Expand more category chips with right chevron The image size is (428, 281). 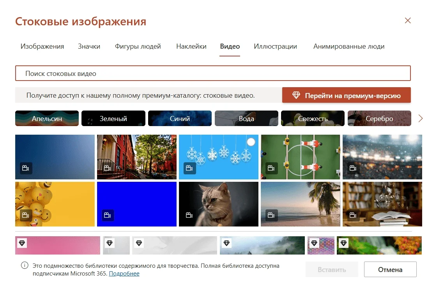coord(420,118)
